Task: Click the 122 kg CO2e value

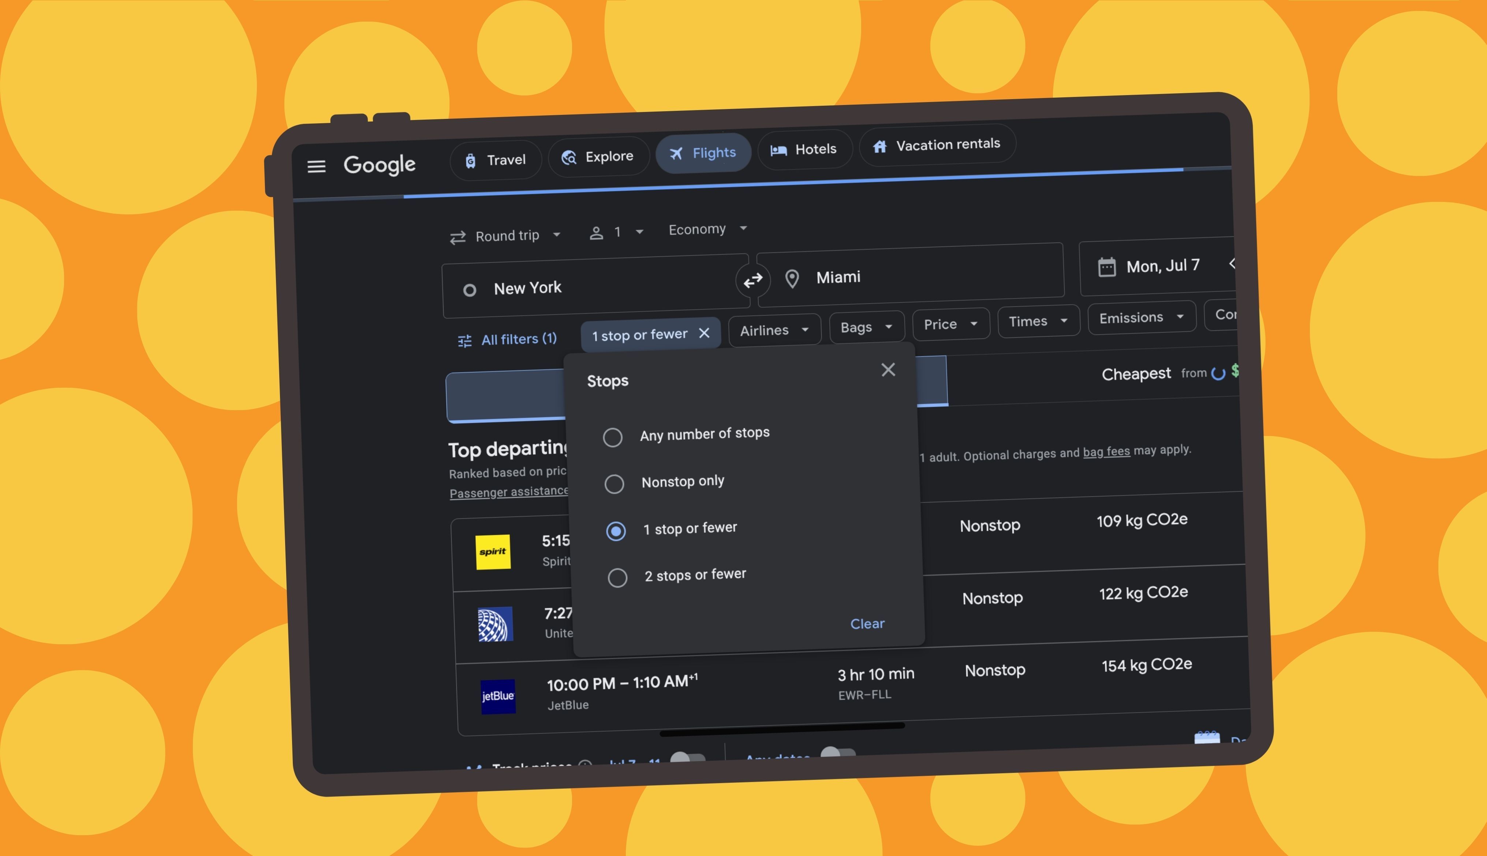Action: (x=1143, y=593)
